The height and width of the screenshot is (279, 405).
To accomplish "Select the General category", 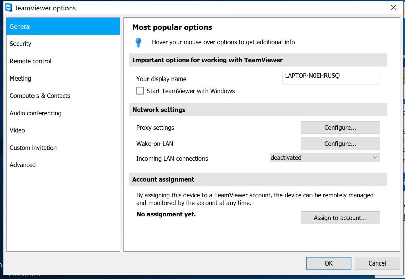I will pos(63,26).
